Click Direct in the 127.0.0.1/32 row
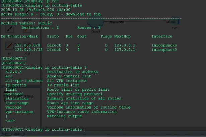Screen dimensions: 206x137 [54, 50]
